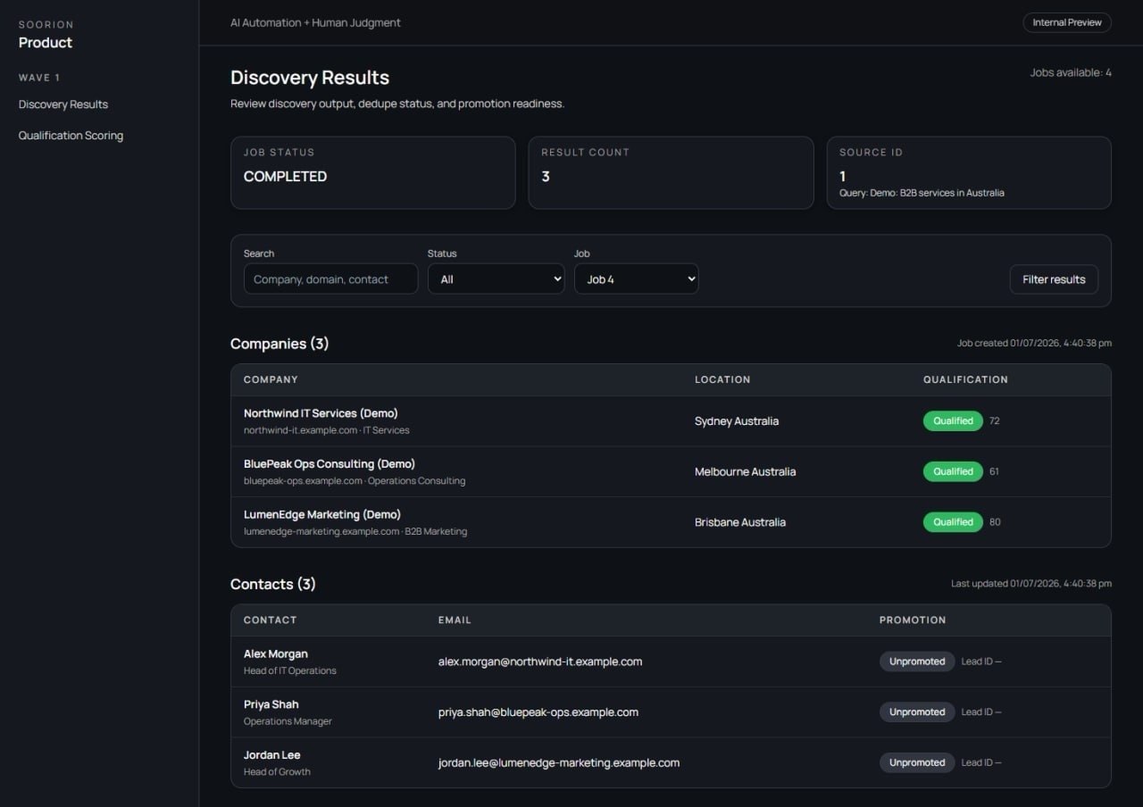Click the Sooiron Product logo text
The height and width of the screenshot is (807, 1143).
(46, 34)
